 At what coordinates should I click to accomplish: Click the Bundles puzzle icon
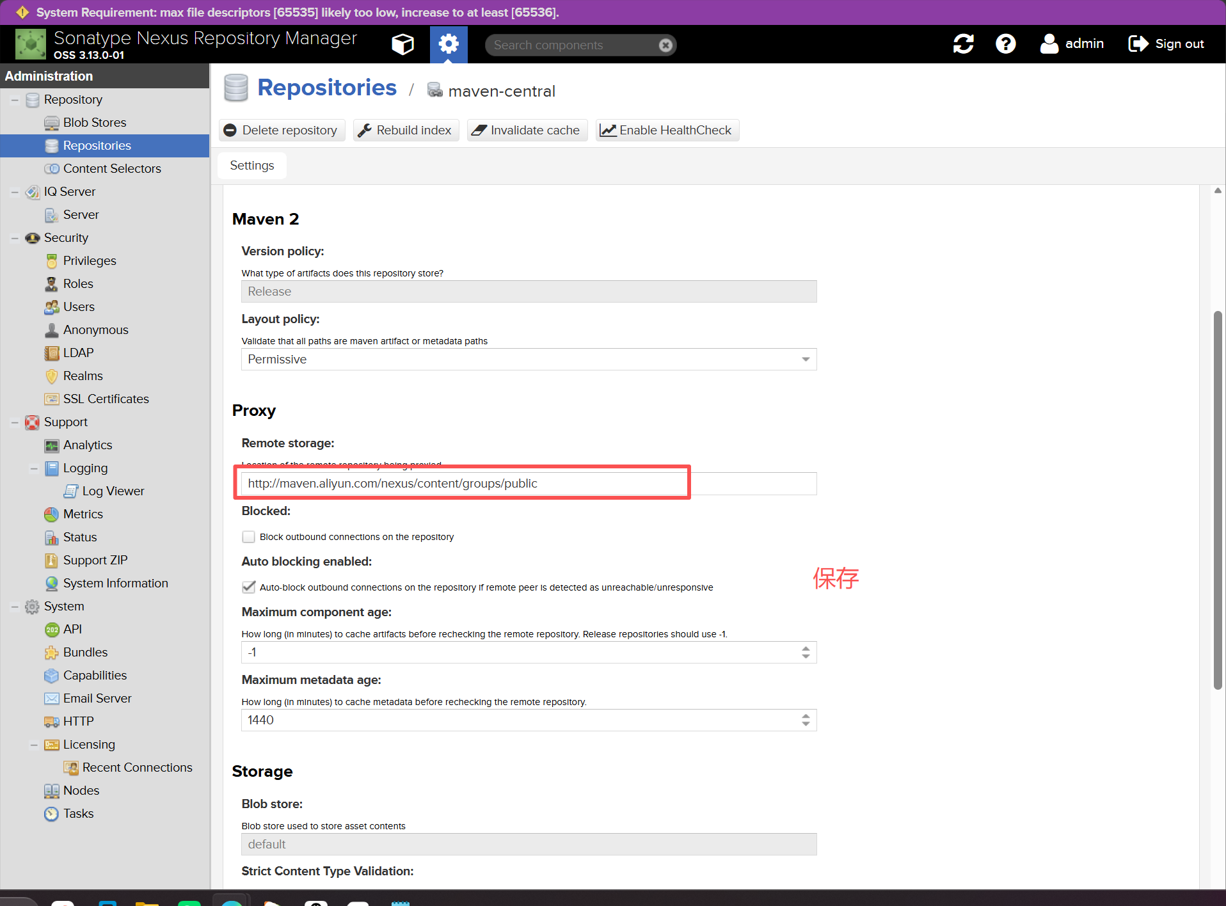(x=52, y=653)
